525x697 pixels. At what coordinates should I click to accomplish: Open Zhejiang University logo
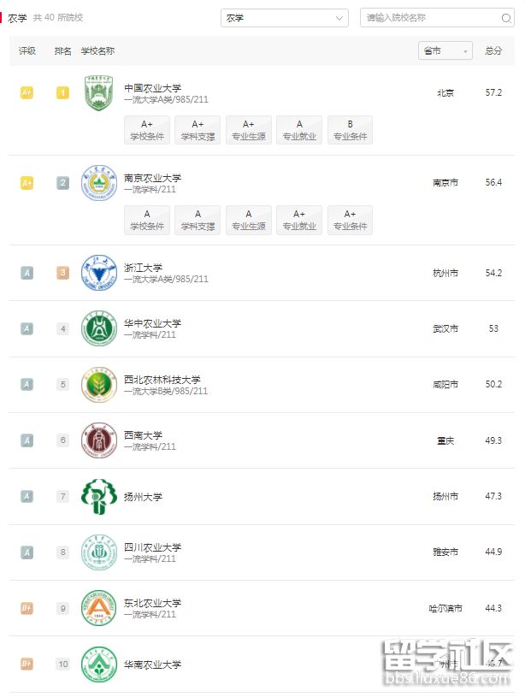coord(98,273)
